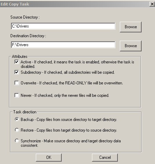Click the 'Source Directory :' label

coord(25,17)
